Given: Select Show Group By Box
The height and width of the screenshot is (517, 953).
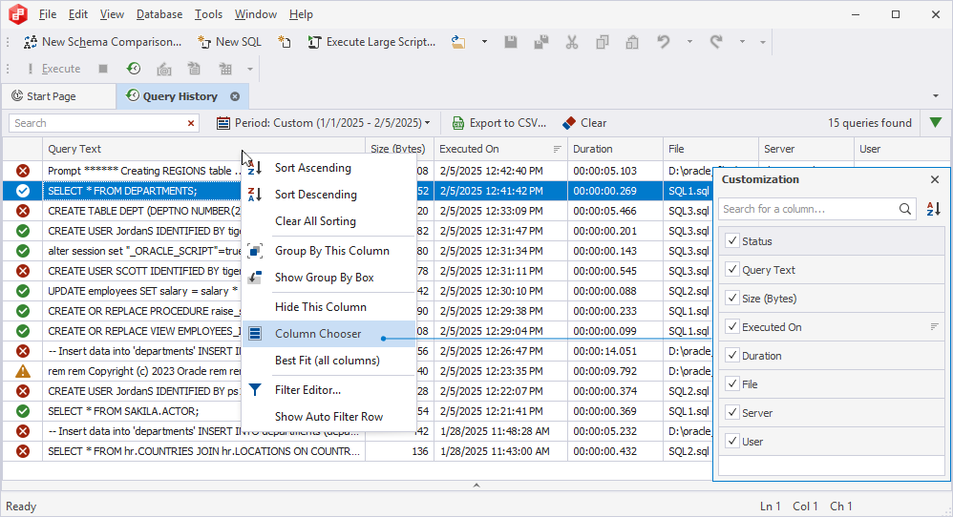Looking at the screenshot, I should (328, 278).
